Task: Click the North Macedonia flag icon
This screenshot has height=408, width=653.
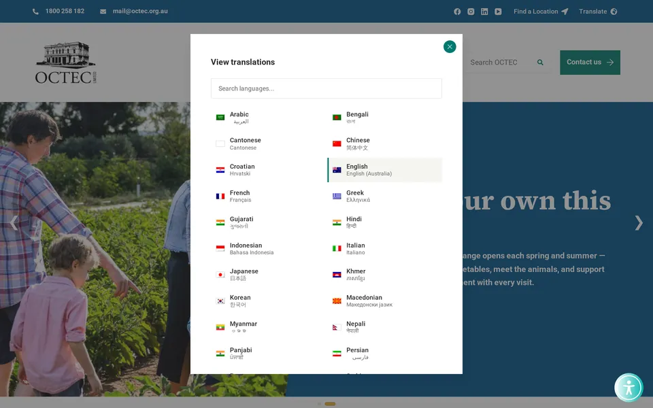Action: pos(337,301)
